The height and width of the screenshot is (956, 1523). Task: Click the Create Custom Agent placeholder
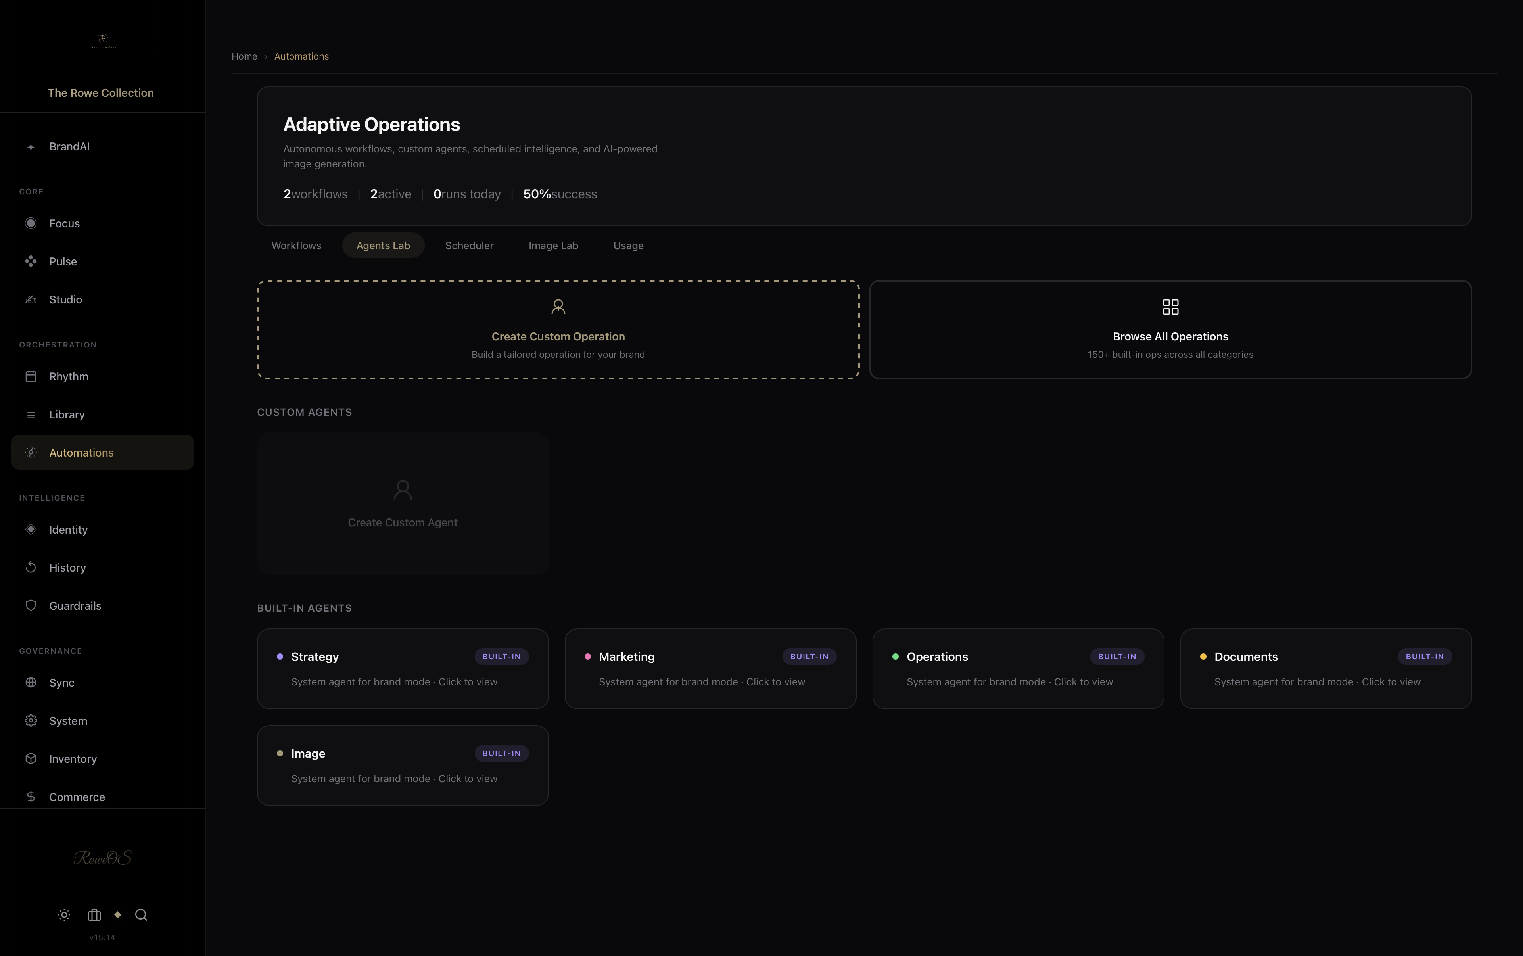pyautogui.click(x=402, y=504)
